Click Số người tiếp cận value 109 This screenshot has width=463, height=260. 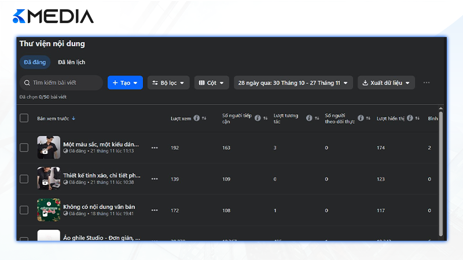click(x=226, y=179)
